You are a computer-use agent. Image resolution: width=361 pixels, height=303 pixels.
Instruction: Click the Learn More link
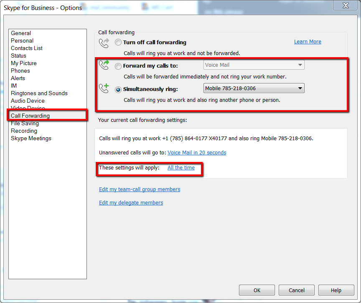coord(308,42)
